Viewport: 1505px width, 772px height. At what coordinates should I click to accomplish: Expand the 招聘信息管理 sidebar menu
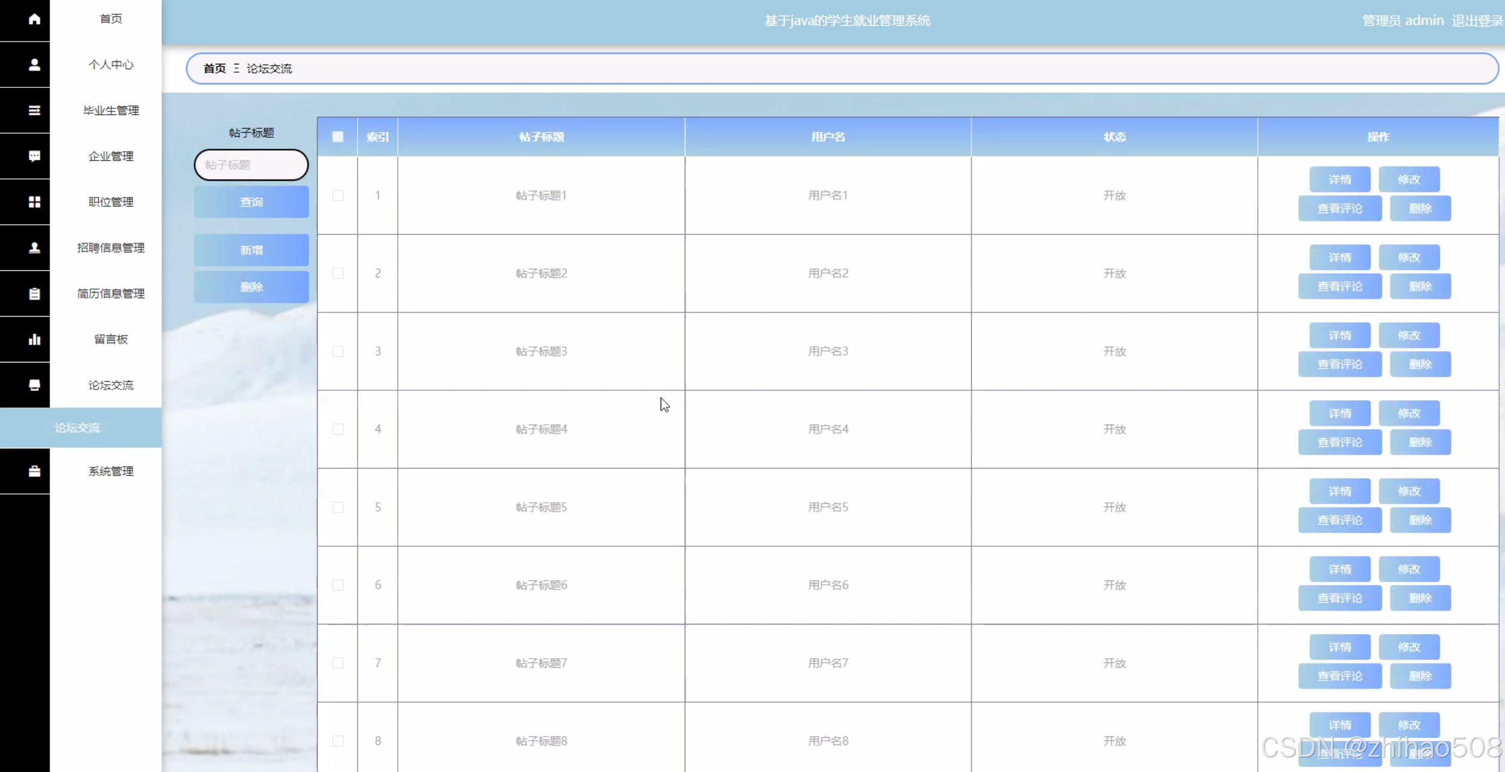[111, 248]
